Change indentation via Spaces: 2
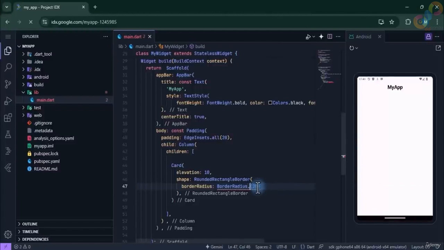The image size is (444, 250). tap(263, 247)
